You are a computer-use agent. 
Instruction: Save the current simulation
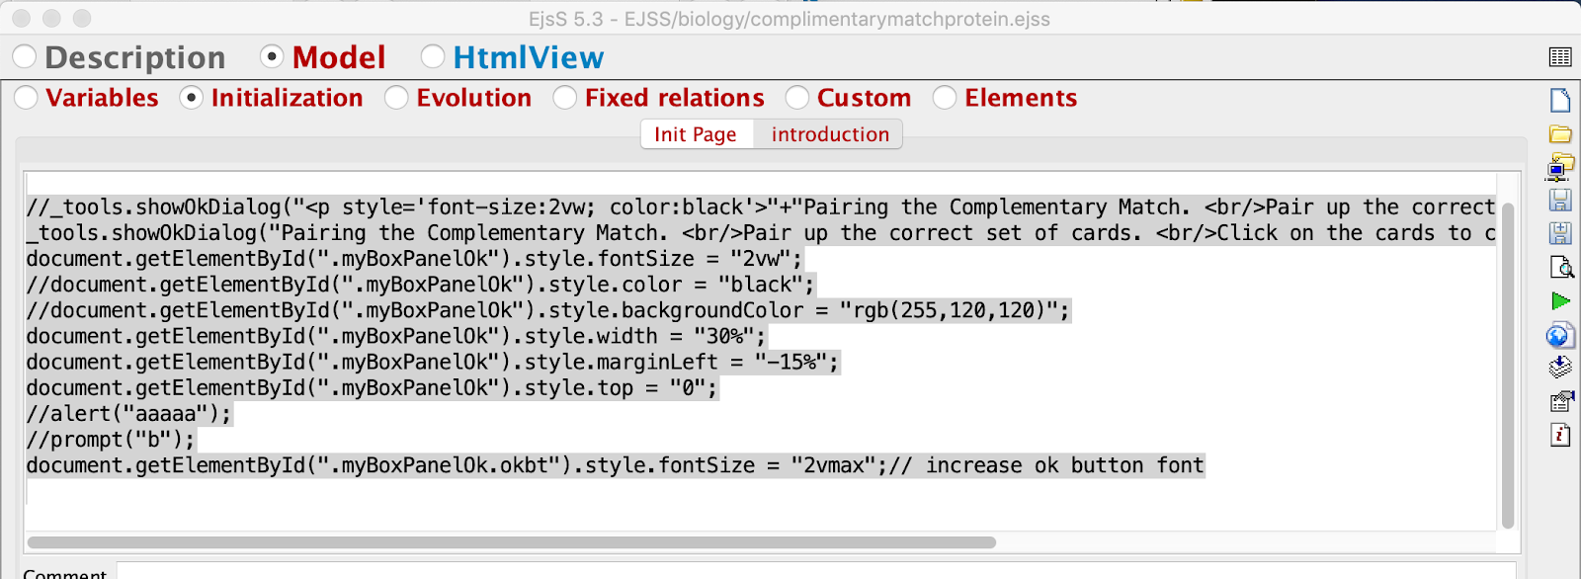point(1560,200)
